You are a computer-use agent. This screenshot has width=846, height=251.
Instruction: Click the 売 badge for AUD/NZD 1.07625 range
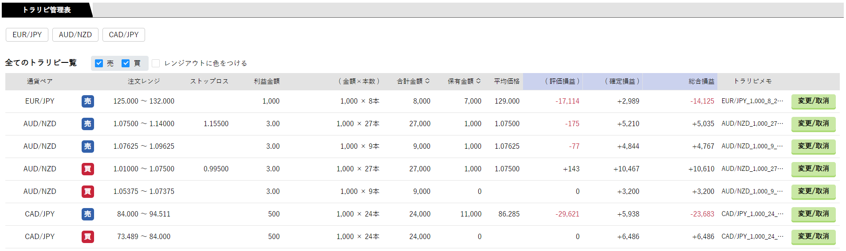coord(88,147)
